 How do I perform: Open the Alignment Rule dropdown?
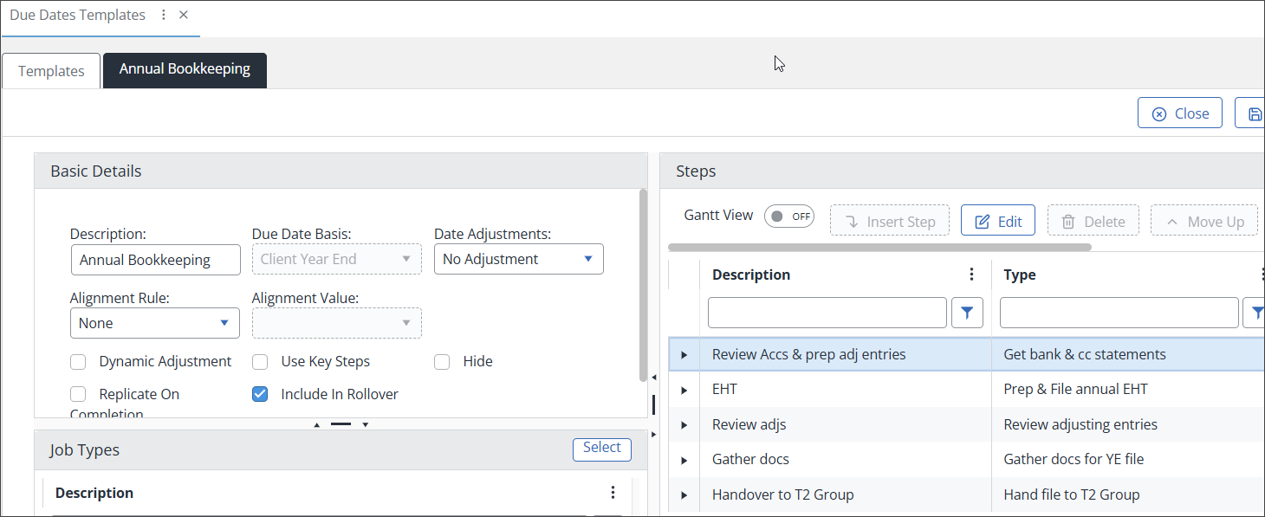point(154,323)
